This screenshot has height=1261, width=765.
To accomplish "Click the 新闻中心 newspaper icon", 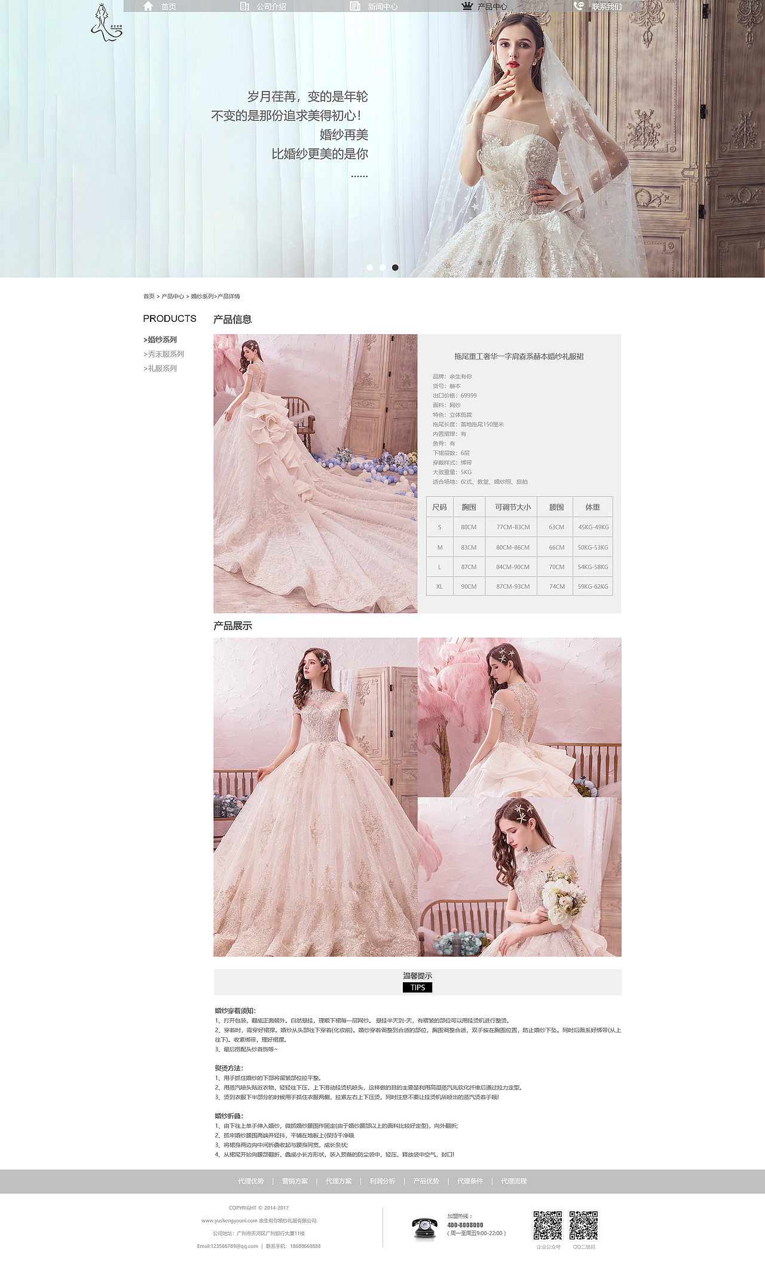I will click(x=355, y=6).
